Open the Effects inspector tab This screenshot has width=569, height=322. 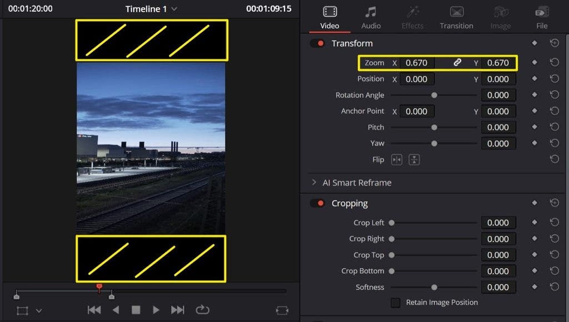[x=412, y=18]
